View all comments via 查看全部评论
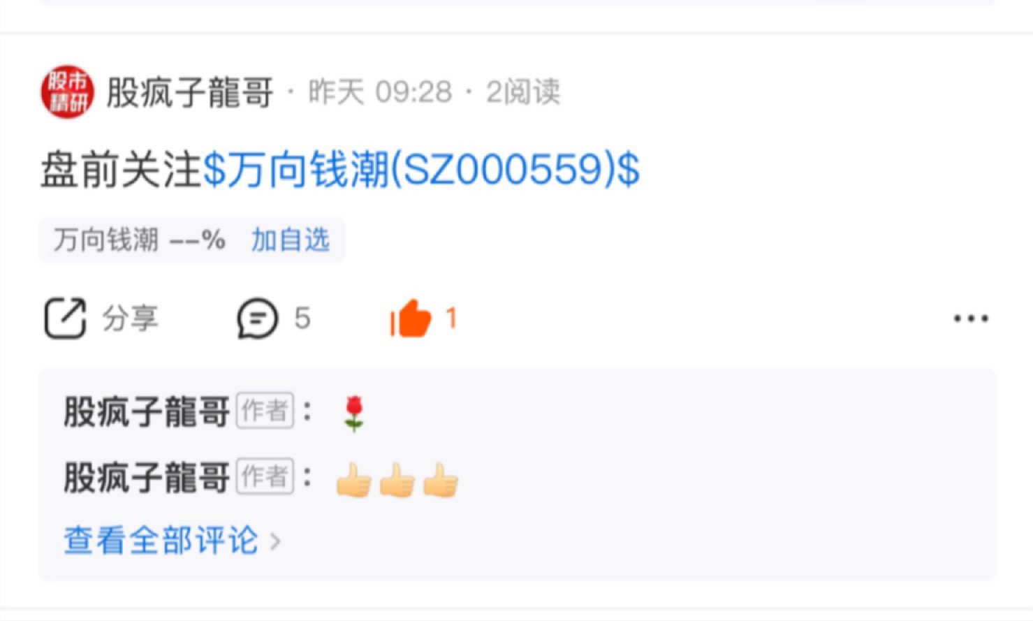The height and width of the screenshot is (621, 1033). 161,541
